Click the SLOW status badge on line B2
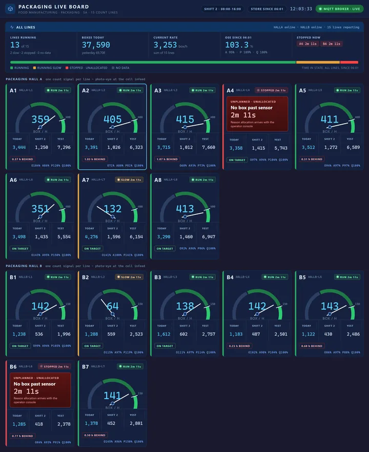 (129, 277)
